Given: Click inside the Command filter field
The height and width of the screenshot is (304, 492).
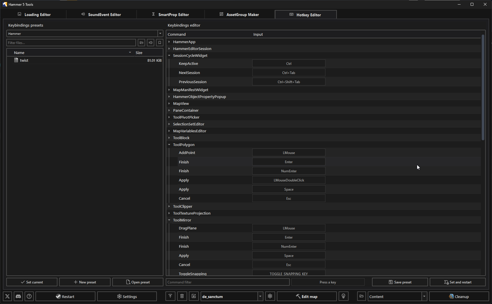Looking at the screenshot, I should coord(228,282).
